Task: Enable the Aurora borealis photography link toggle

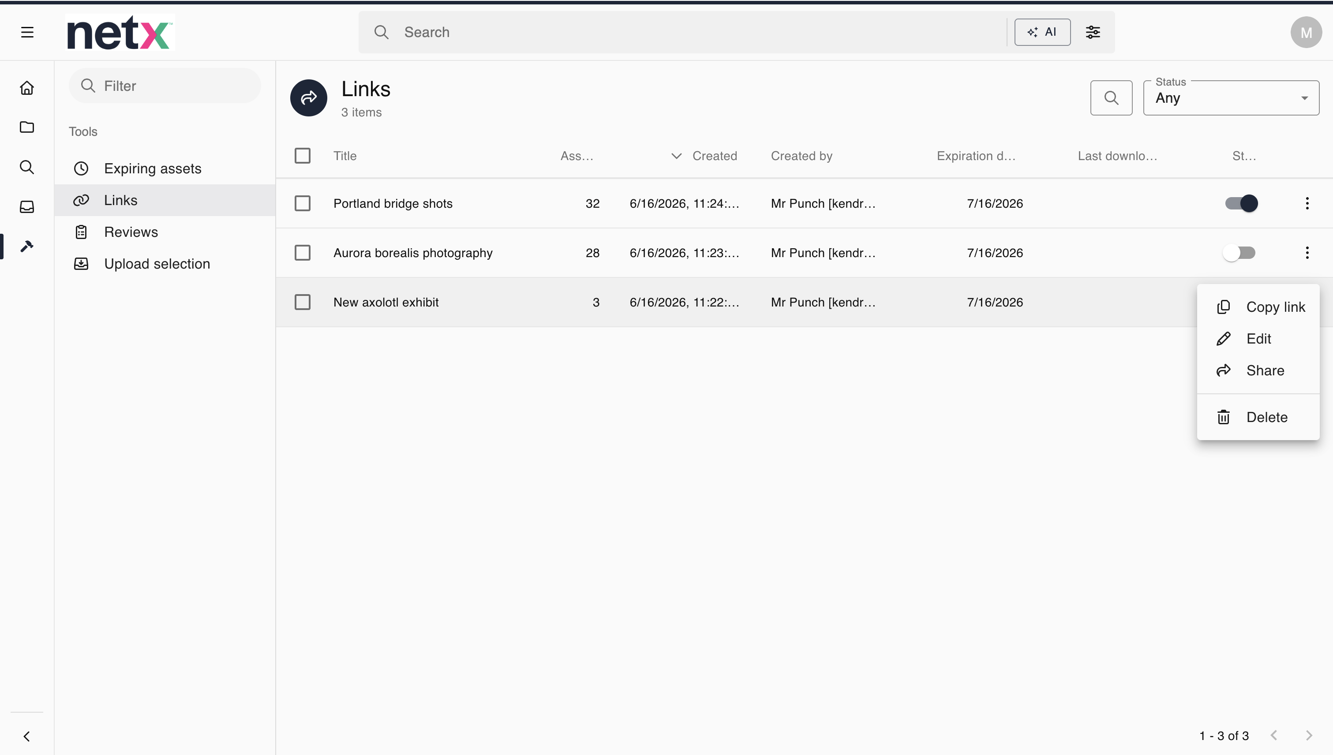Action: pyautogui.click(x=1239, y=253)
